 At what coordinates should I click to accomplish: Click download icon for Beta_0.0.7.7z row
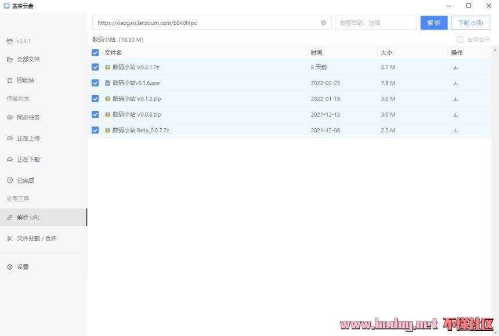click(455, 131)
